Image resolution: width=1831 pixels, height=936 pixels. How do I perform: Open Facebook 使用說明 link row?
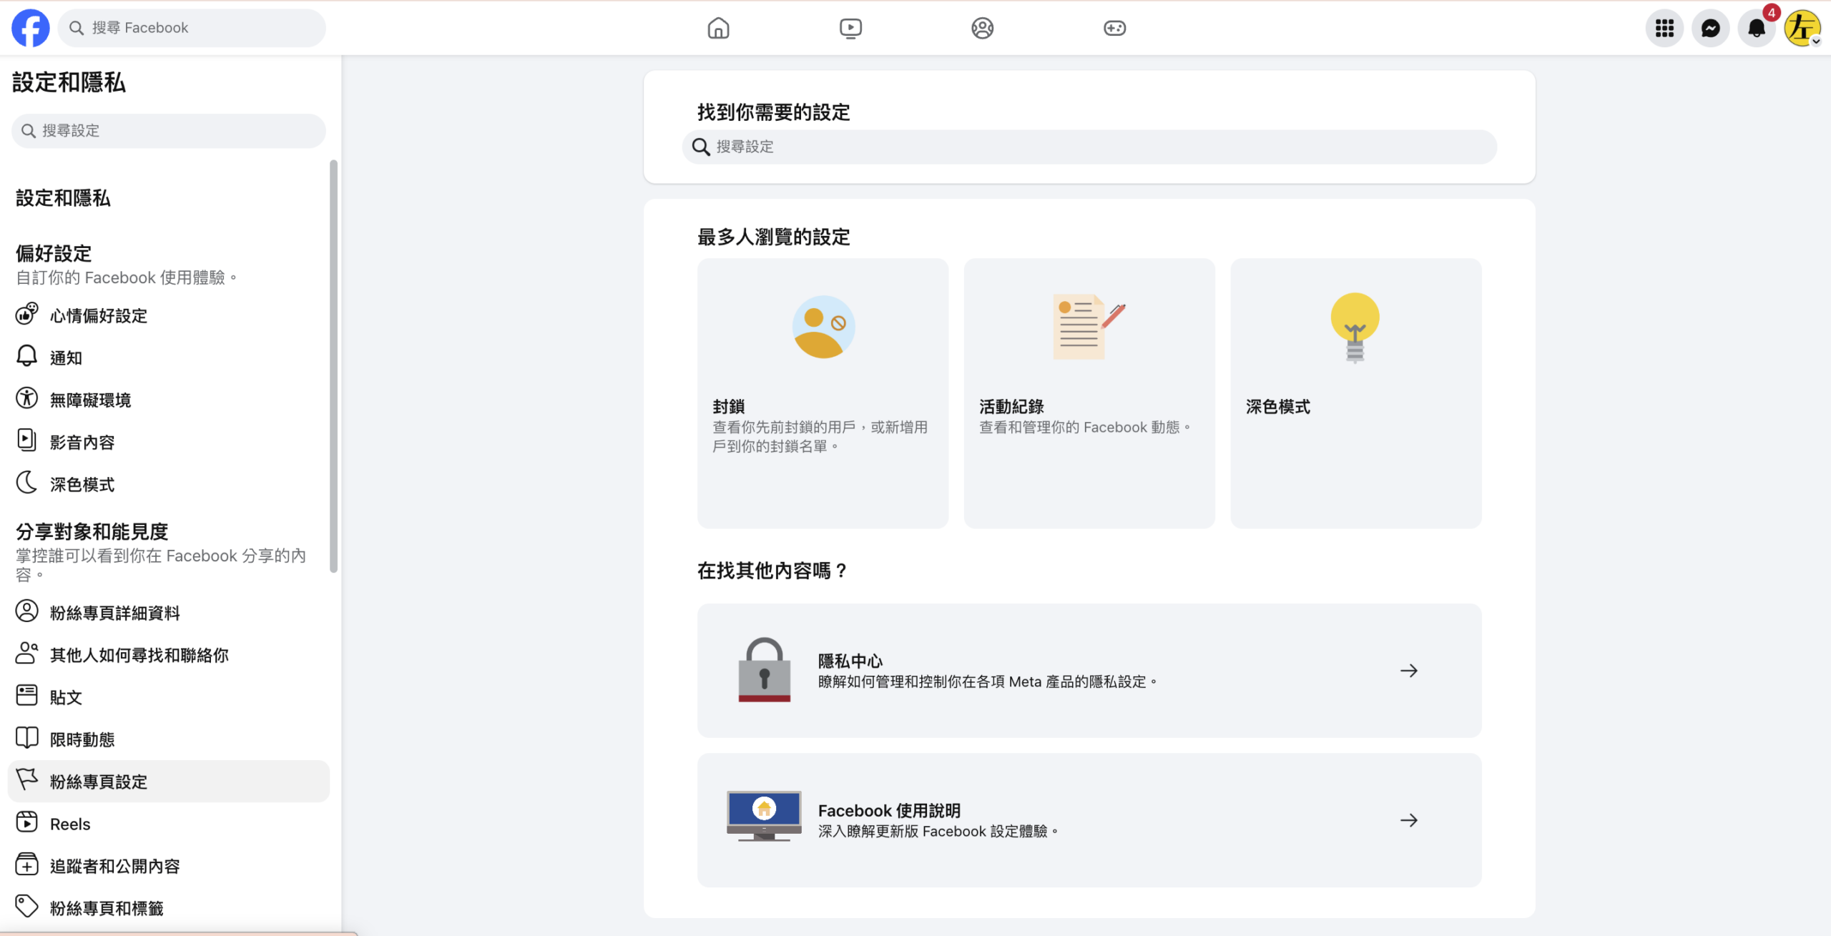pos(1089,820)
